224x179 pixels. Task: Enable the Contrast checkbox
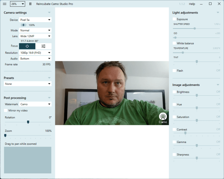pos(174,129)
